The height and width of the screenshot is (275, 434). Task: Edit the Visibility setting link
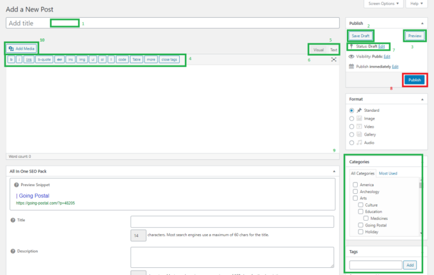[x=387, y=56]
